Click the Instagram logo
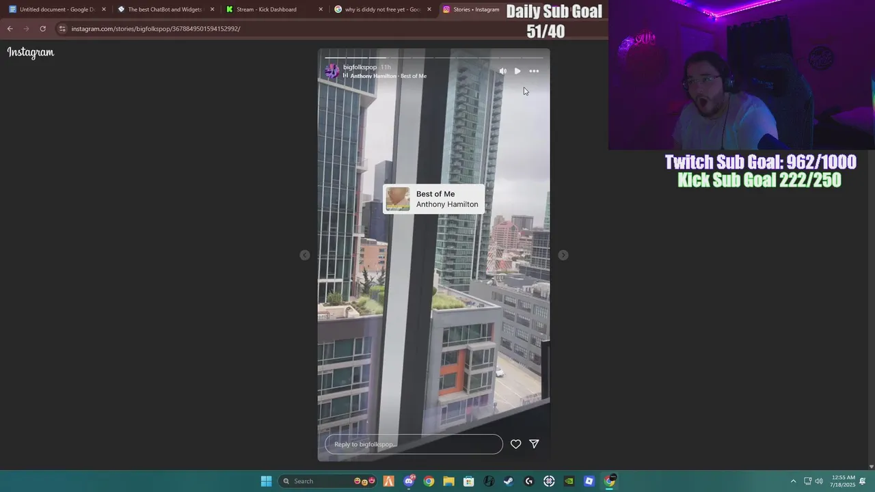This screenshot has width=875, height=492. [x=31, y=53]
